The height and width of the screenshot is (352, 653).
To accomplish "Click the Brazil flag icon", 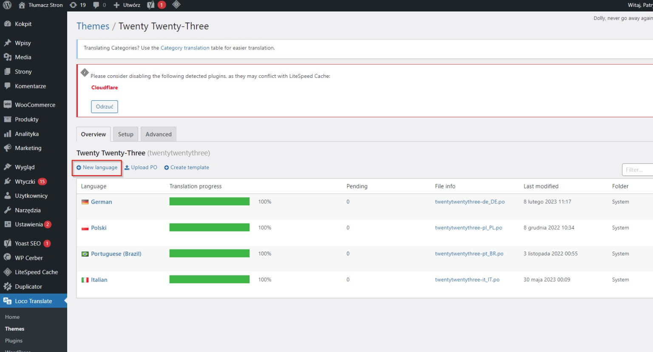I will tap(85, 254).
